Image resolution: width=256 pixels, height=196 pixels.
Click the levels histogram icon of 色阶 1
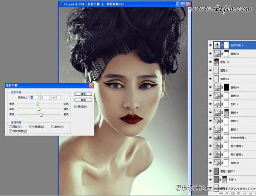[x=217, y=104]
